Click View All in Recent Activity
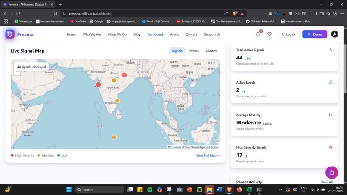The height and width of the screenshot is (195, 347). [x=327, y=182]
